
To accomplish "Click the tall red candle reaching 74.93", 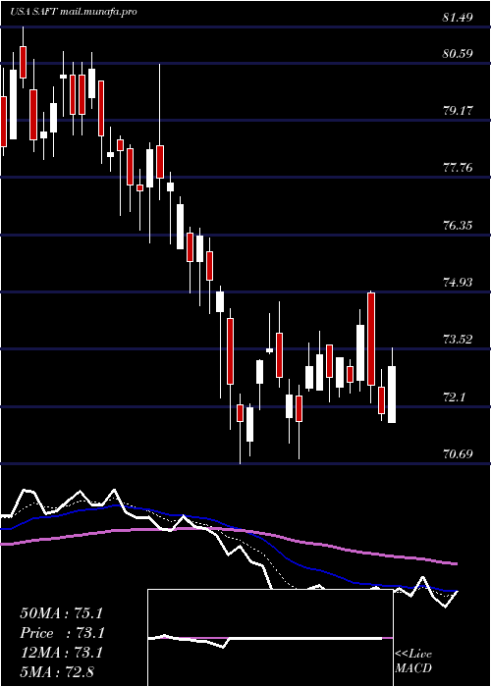I will [371, 340].
